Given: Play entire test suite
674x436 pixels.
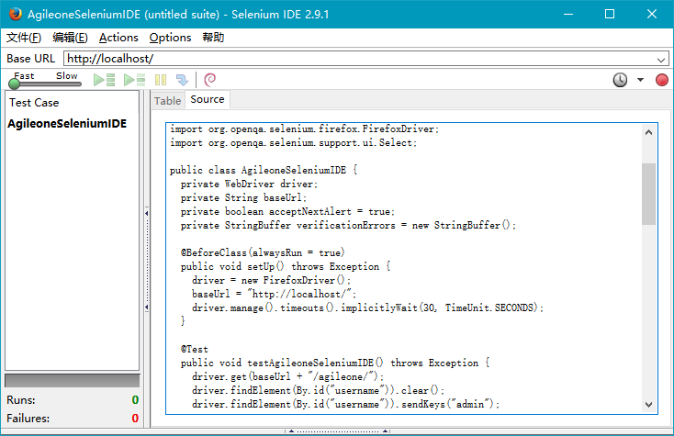Looking at the screenshot, I should (104, 80).
